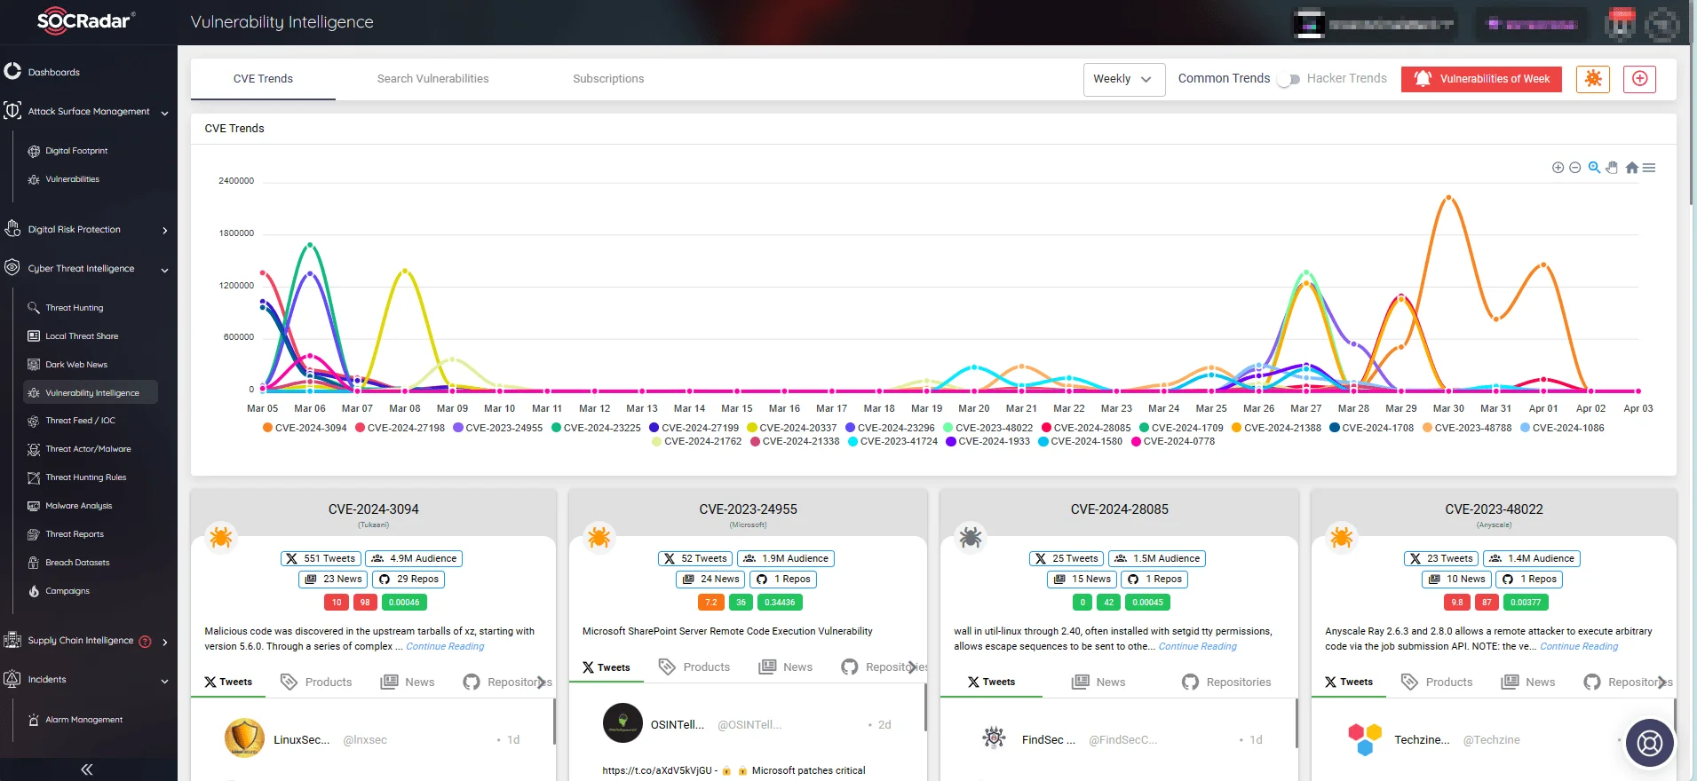Click Vulnerabilities of Week button
This screenshot has width=1697, height=781.
(x=1481, y=79)
